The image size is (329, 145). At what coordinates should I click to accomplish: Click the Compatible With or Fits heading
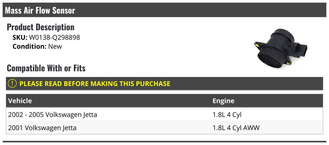pyautogui.click(x=46, y=68)
